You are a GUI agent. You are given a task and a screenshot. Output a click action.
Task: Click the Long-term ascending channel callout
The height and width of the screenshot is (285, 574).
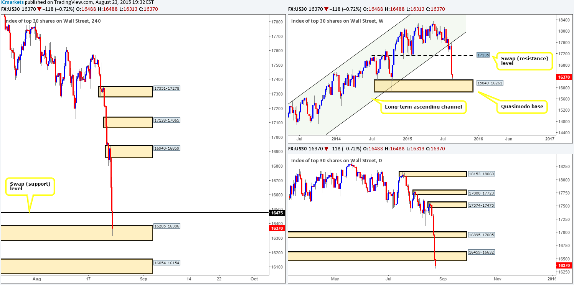coord(424,107)
